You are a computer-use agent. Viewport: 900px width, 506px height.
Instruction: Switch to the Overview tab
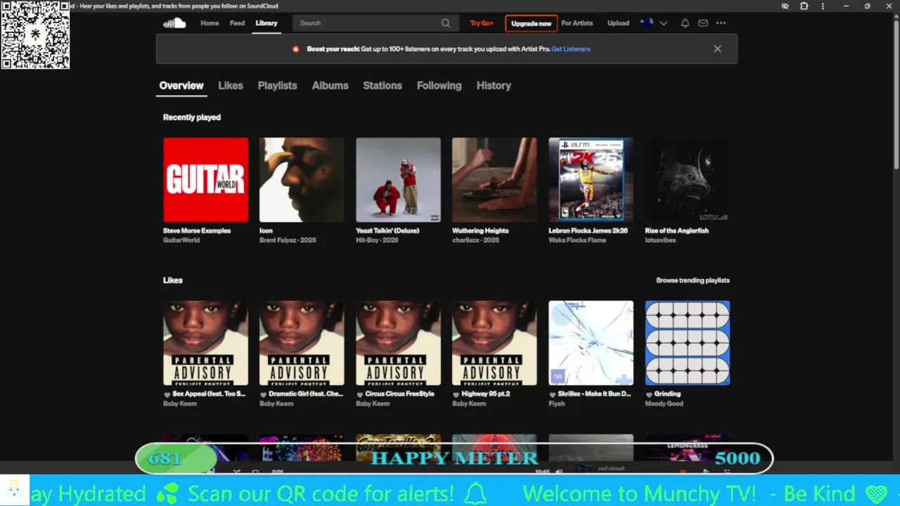point(181,86)
